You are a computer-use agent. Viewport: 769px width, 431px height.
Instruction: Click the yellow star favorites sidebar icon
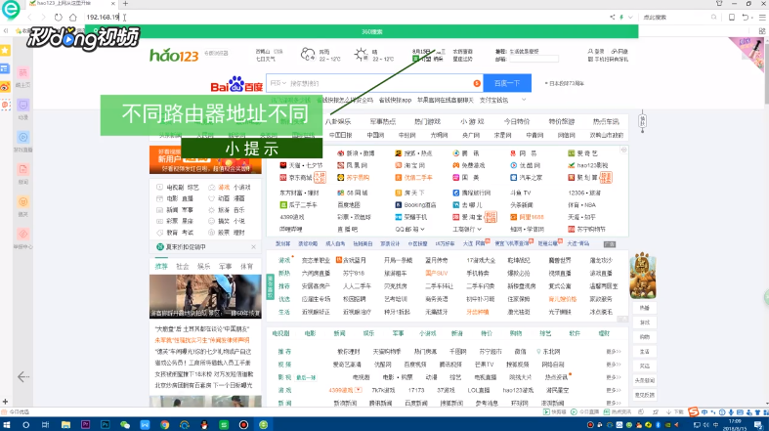[5, 51]
